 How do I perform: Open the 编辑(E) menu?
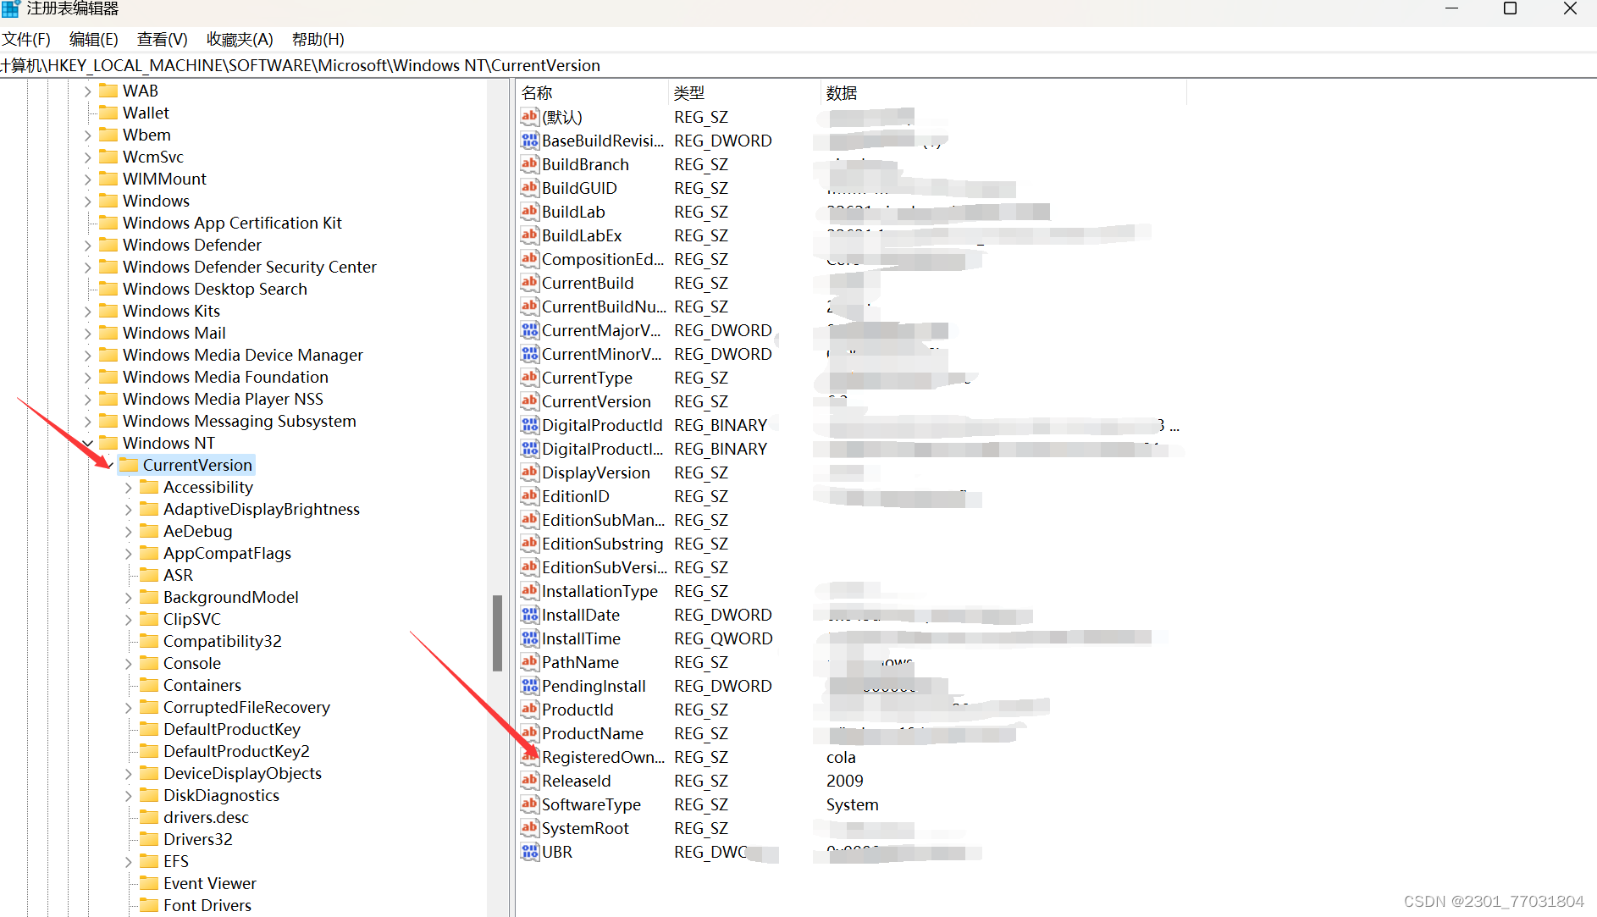point(93,39)
